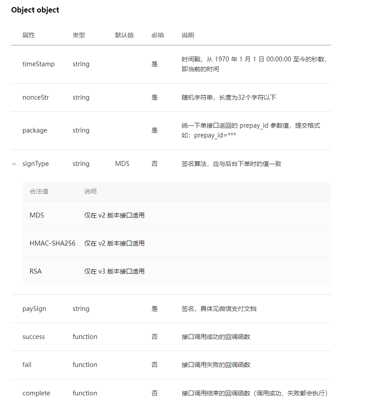This screenshot has height=407, width=368.
Task: Select the nonceStr property name
Action: pos(36,97)
